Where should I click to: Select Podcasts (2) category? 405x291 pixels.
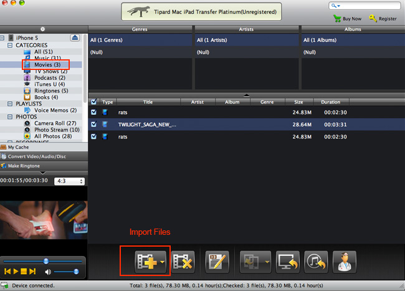coord(50,78)
